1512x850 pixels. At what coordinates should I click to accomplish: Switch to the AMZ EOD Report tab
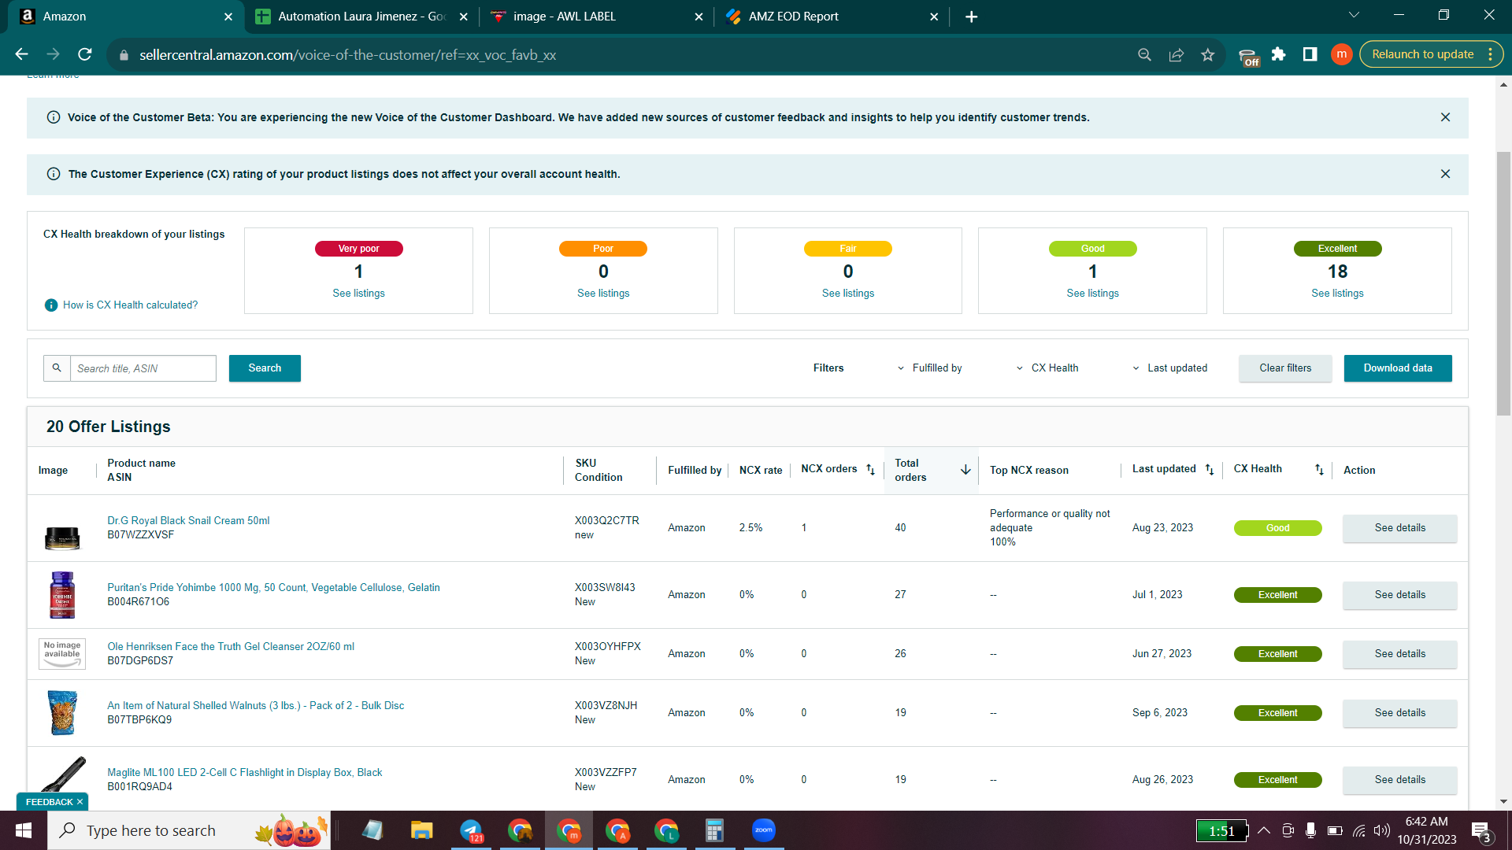click(832, 17)
